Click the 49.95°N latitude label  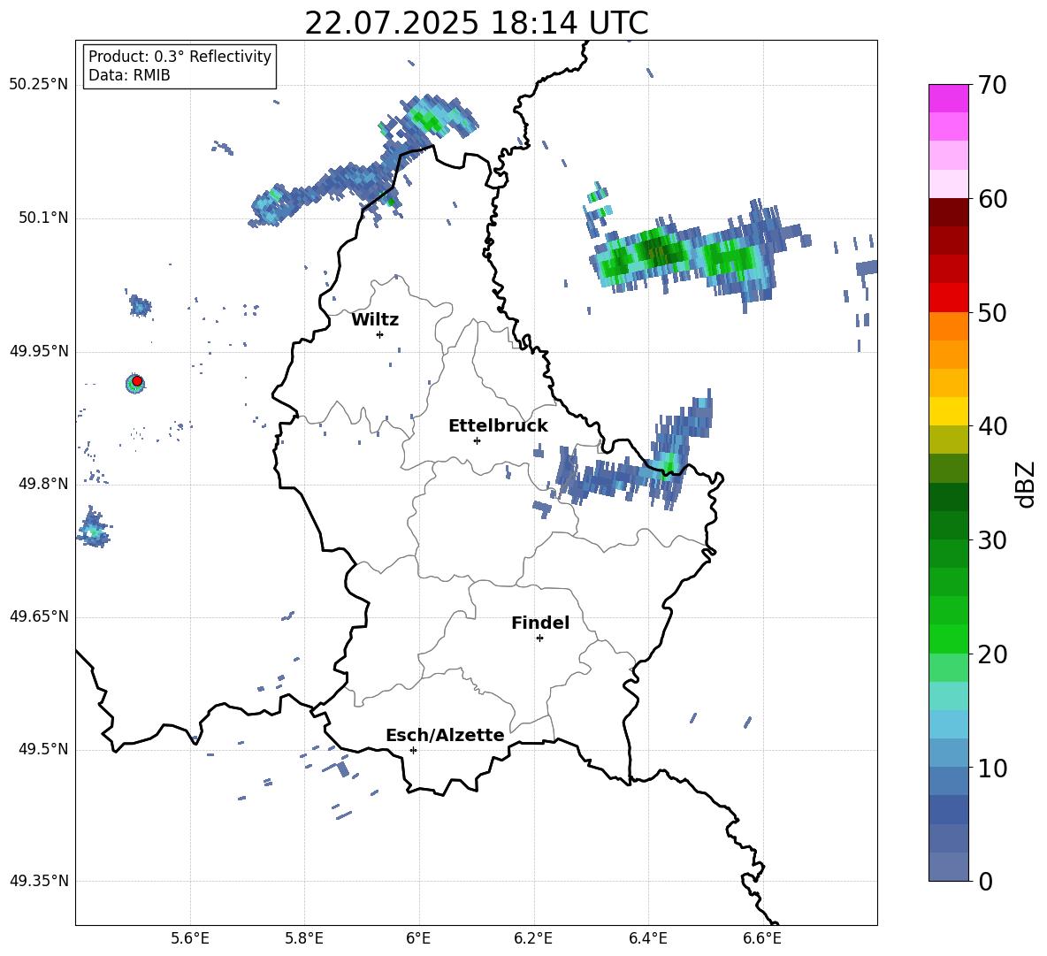[x=38, y=350]
